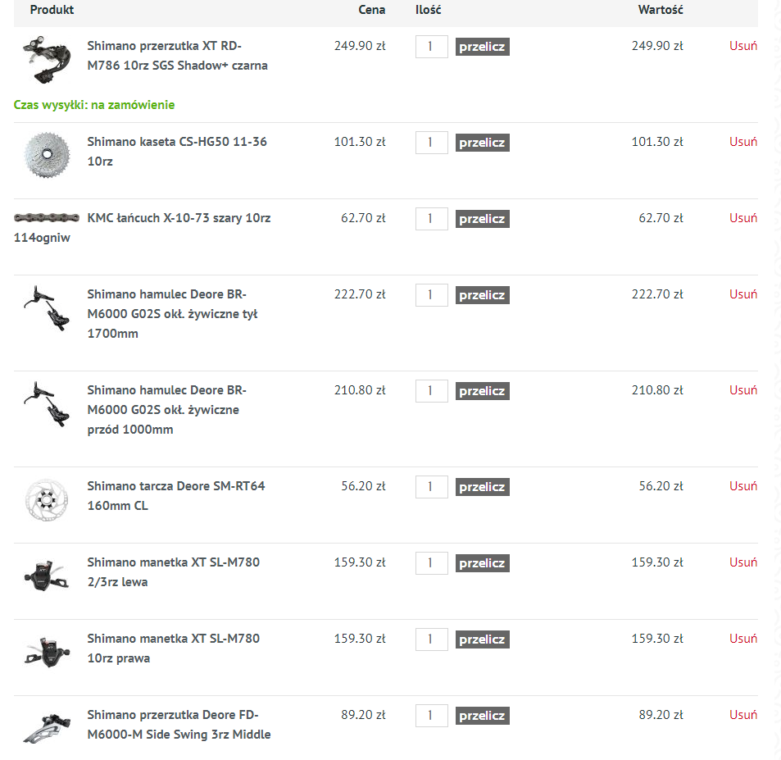Viewport: 781px width, 760px height.
Task: Open the KMC chain product image
Action: pos(47,217)
